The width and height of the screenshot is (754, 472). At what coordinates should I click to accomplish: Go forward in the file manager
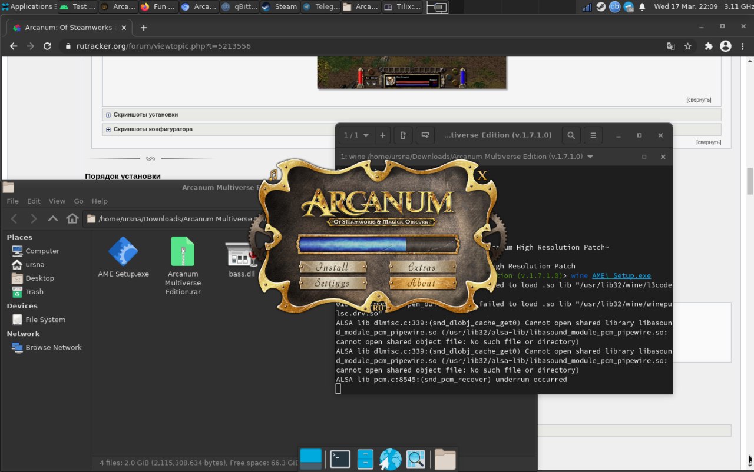tap(34, 219)
